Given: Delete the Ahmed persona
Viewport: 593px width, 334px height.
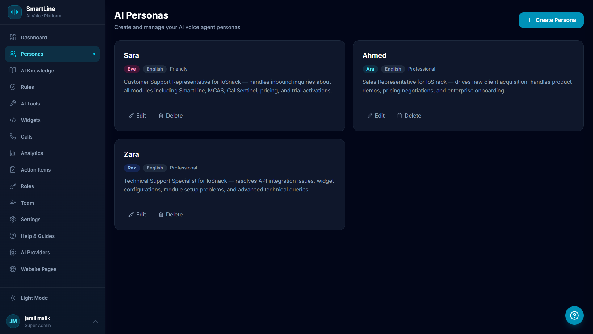Looking at the screenshot, I should (x=409, y=116).
